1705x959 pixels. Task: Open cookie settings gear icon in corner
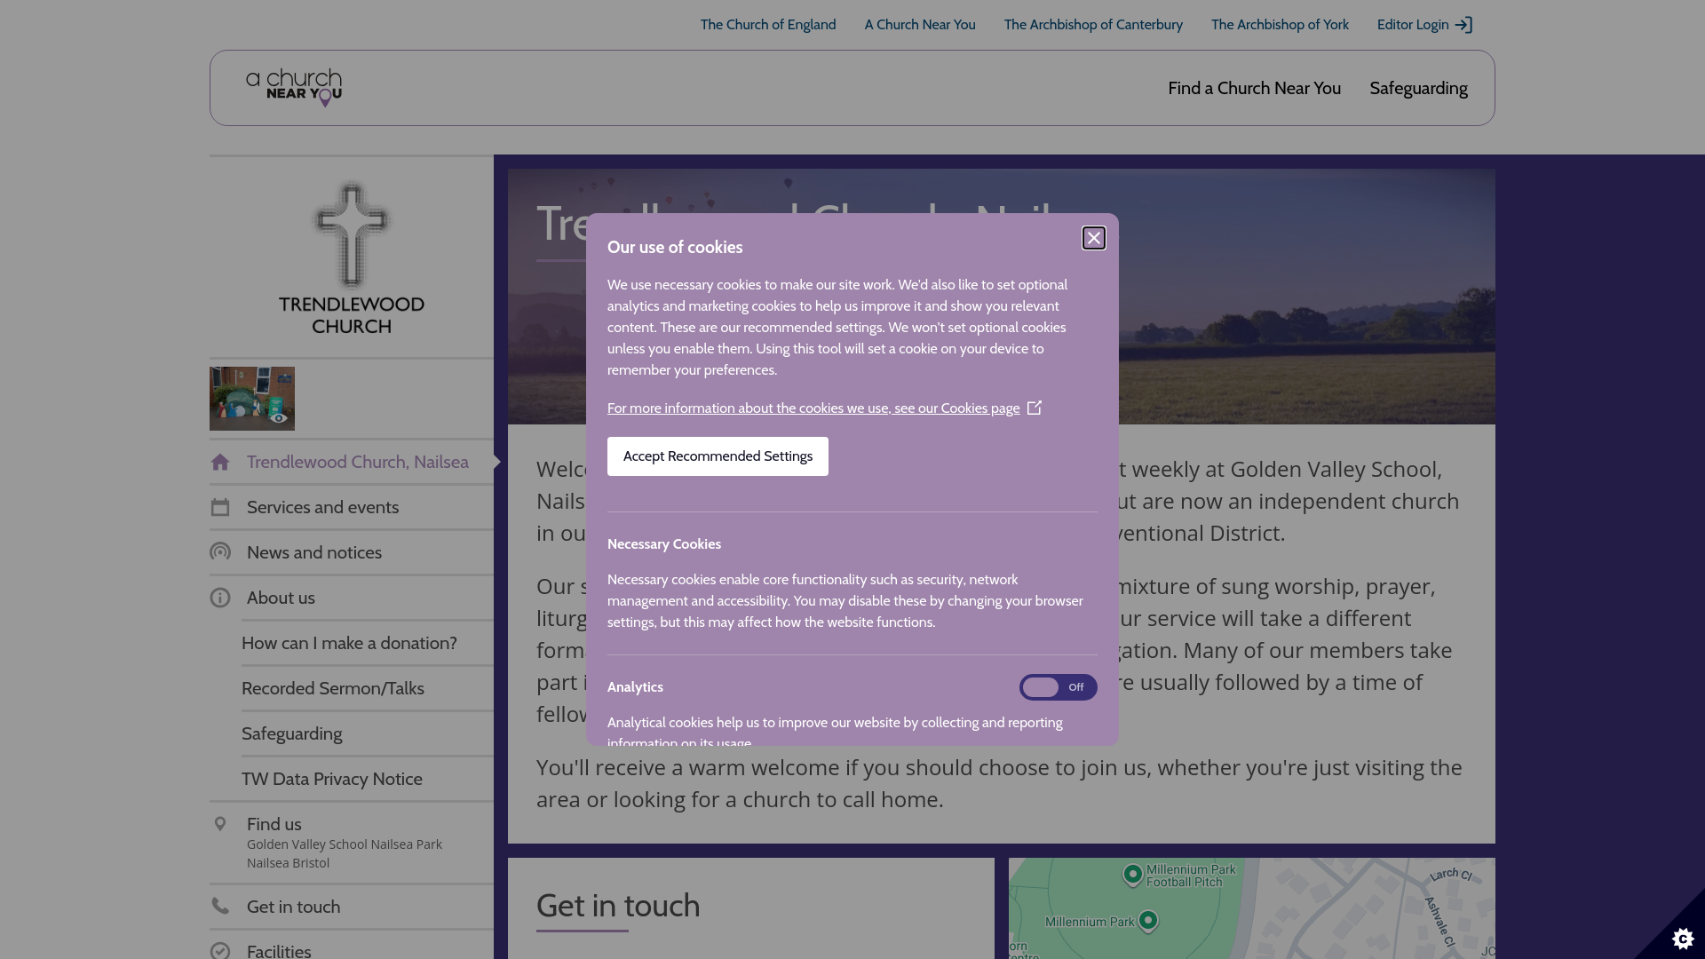[x=1682, y=938]
